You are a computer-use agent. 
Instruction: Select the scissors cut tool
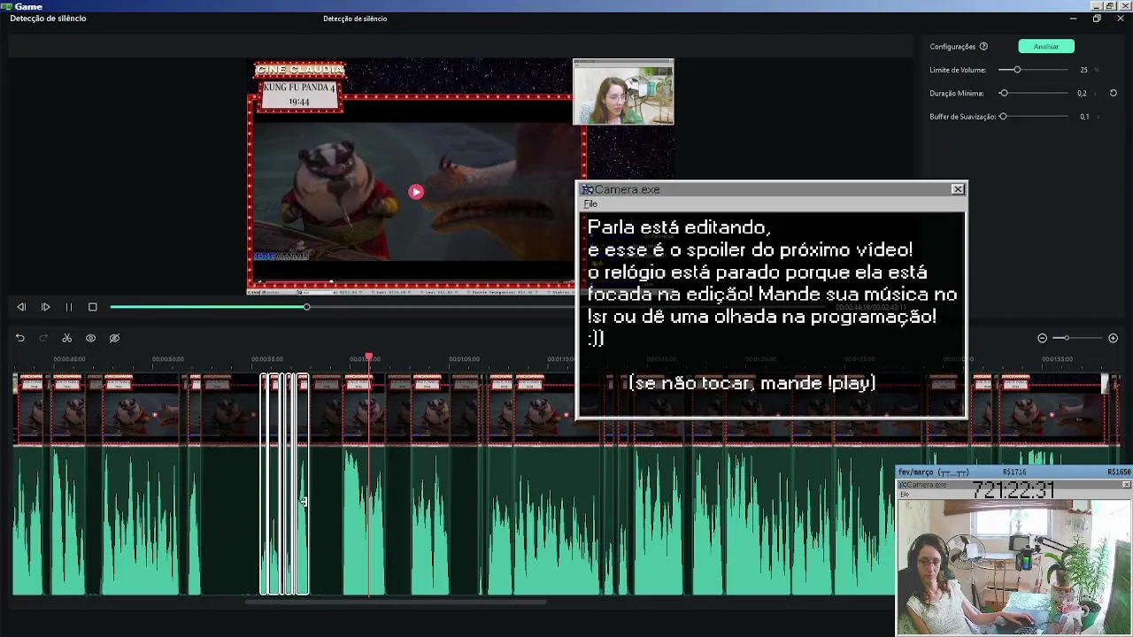point(66,338)
